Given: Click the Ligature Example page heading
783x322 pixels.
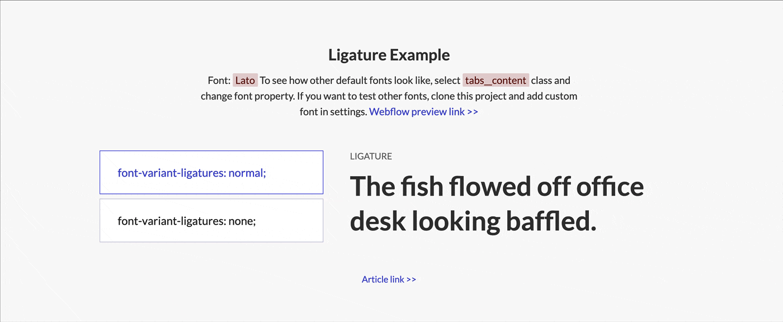Looking at the screenshot, I should 389,55.
